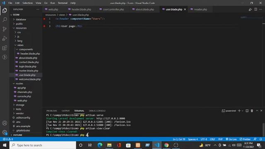Open notifications bell in status bar
Screen dimensions: 265x149
coord(261,139)
